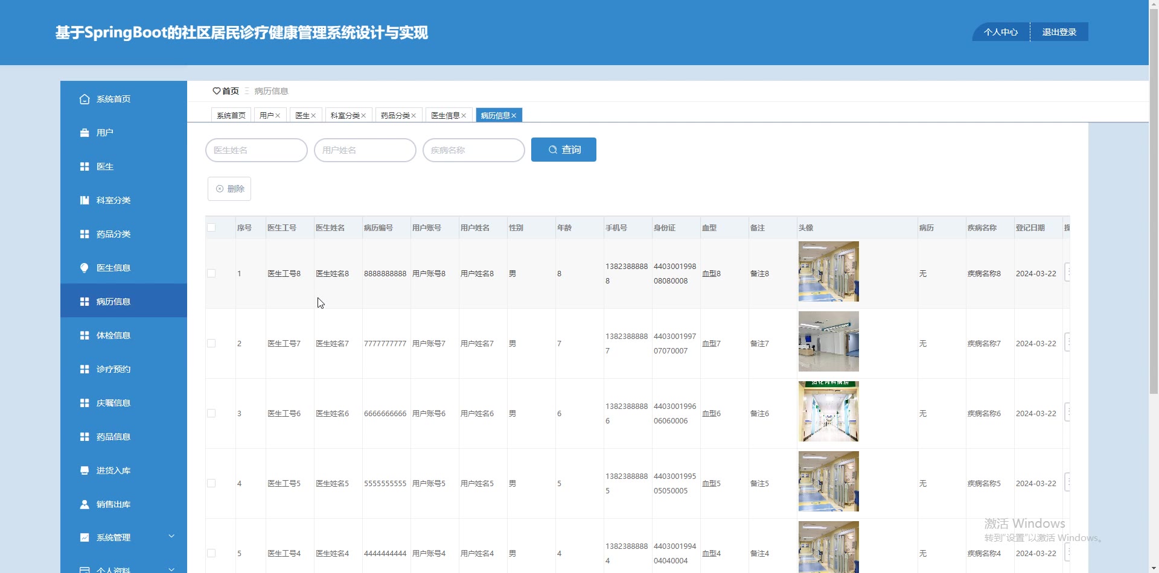This screenshot has height=573, width=1159.
Task: Open 药品信息 in the sidebar
Action: 124,437
